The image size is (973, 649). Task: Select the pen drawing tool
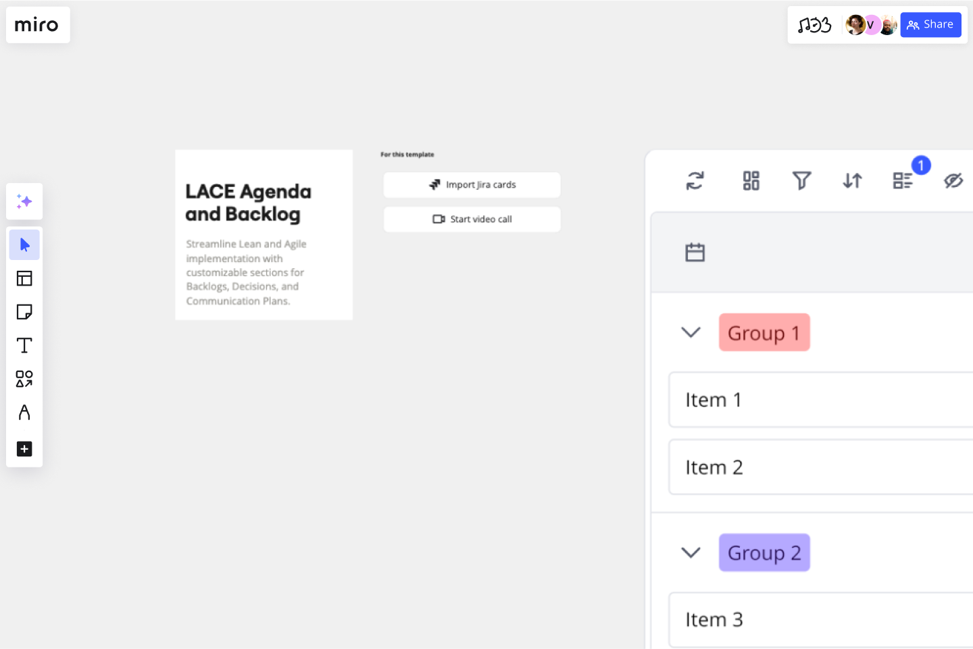[x=24, y=413]
